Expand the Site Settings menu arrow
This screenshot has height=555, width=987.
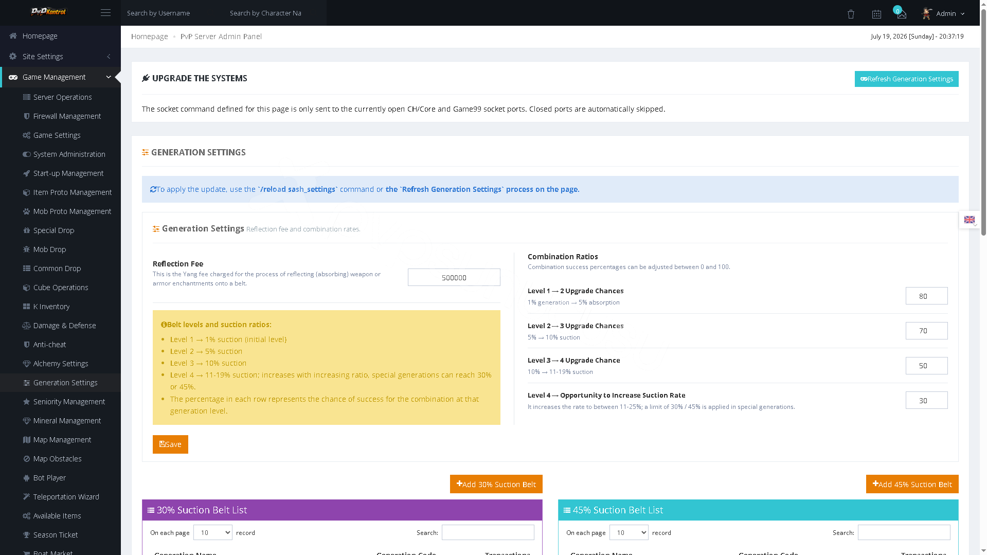click(109, 57)
